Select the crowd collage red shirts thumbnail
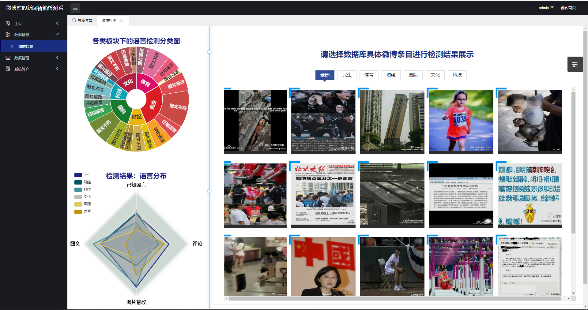The image size is (588, 310). point(255,195)
